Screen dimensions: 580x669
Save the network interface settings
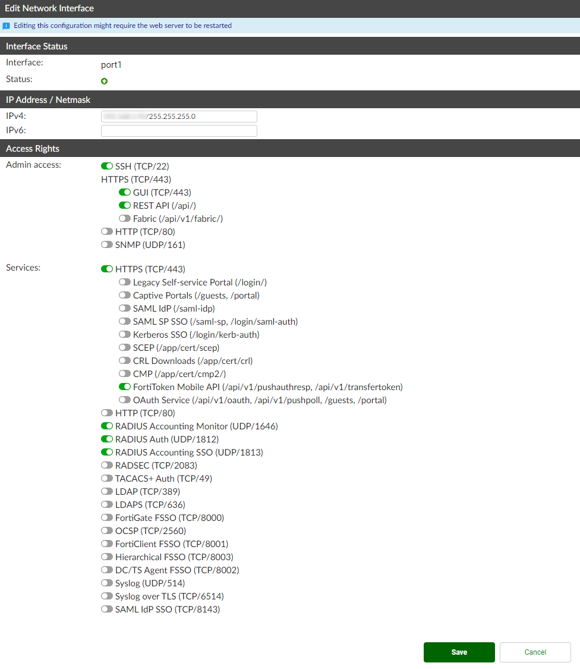coord(459,652)
